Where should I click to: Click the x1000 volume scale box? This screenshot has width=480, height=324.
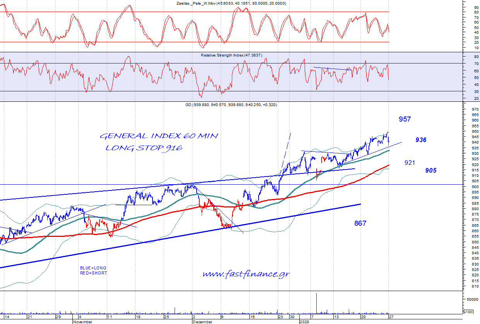[x=468, y=312]
